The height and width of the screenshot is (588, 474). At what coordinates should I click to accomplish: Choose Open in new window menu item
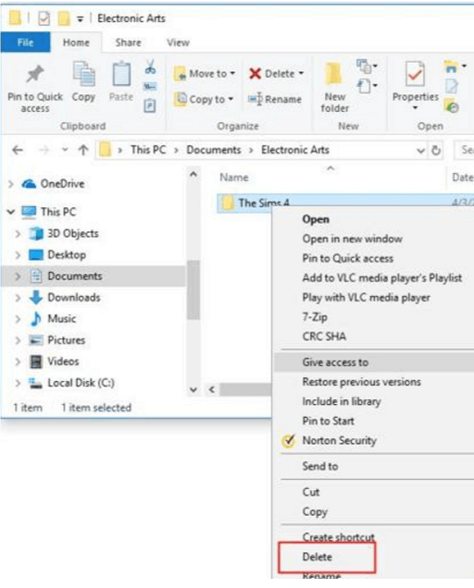[x=353, y=239]
